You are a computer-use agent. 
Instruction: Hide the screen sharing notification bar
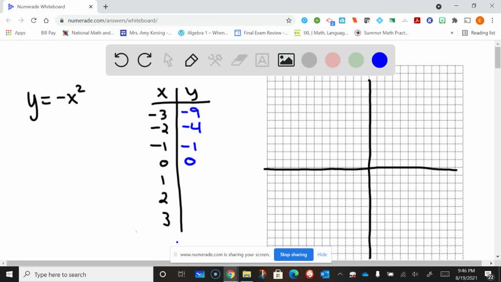pyautogui.click(x=322, y=255)
